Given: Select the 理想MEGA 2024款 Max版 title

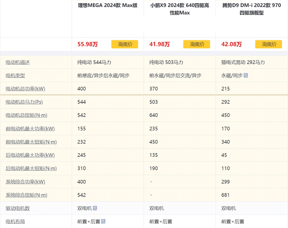Looking at the screenshot, I should click(x=108, y=5).
